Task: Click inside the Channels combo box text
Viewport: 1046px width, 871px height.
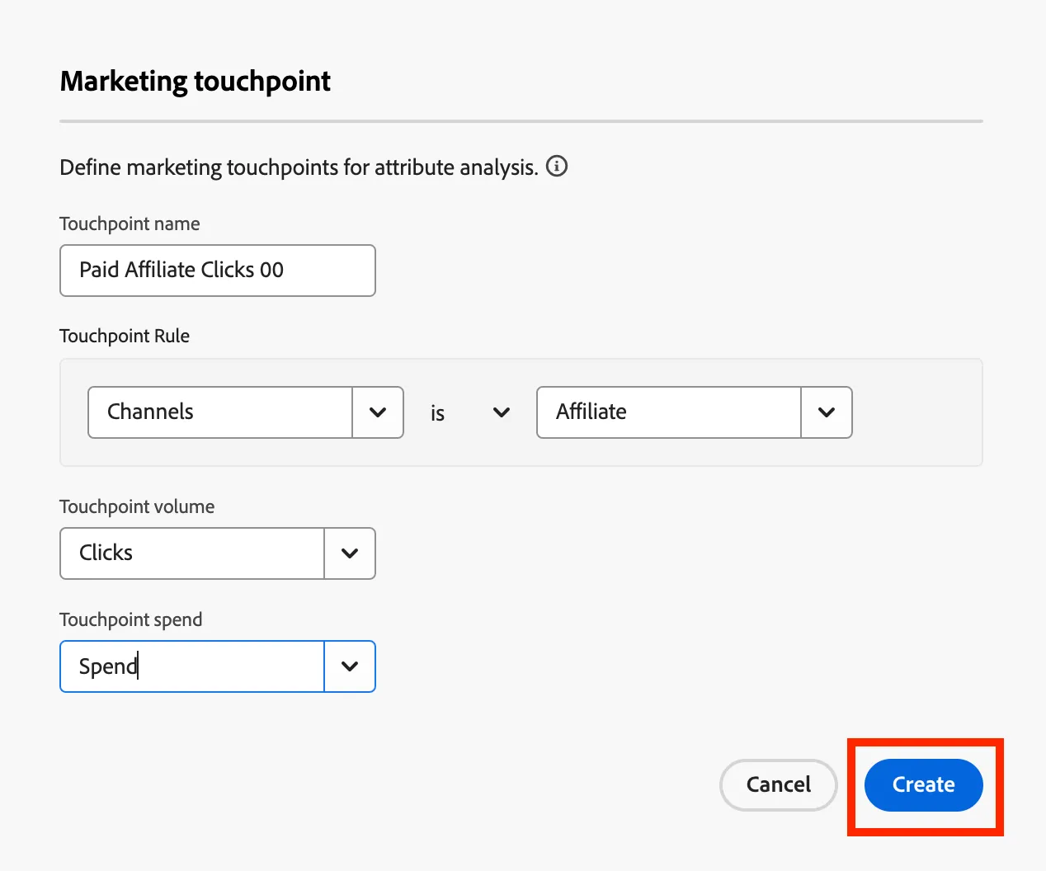Action: 220,412
